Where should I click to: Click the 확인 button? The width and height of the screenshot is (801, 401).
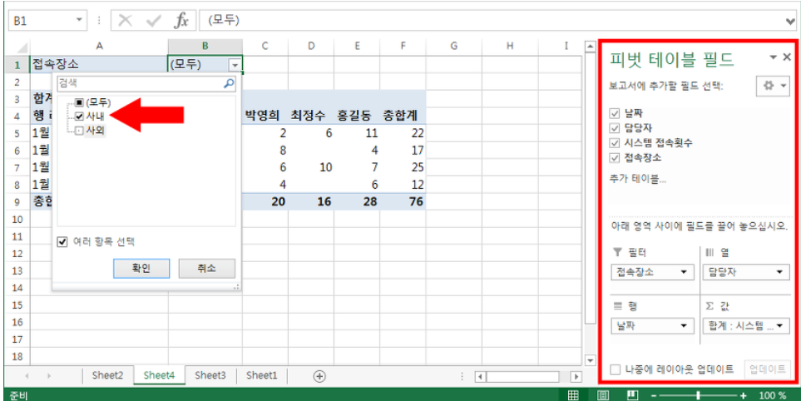tap(141, 268)
